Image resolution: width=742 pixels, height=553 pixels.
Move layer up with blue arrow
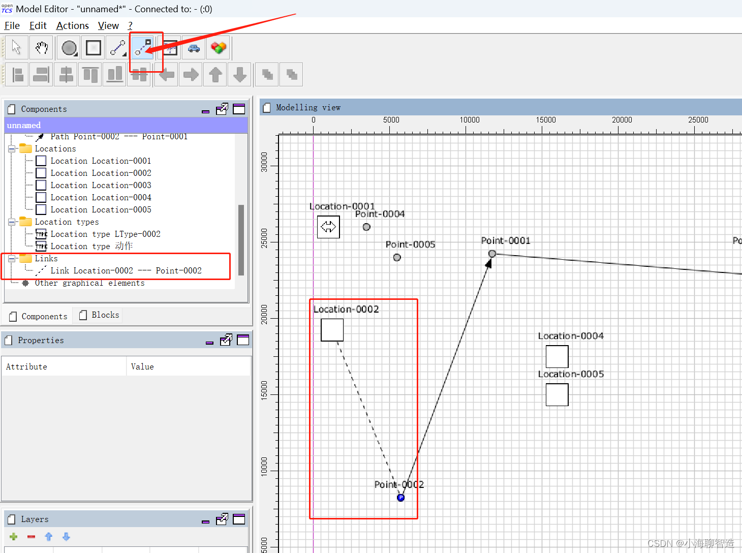(x=49, y=537)
